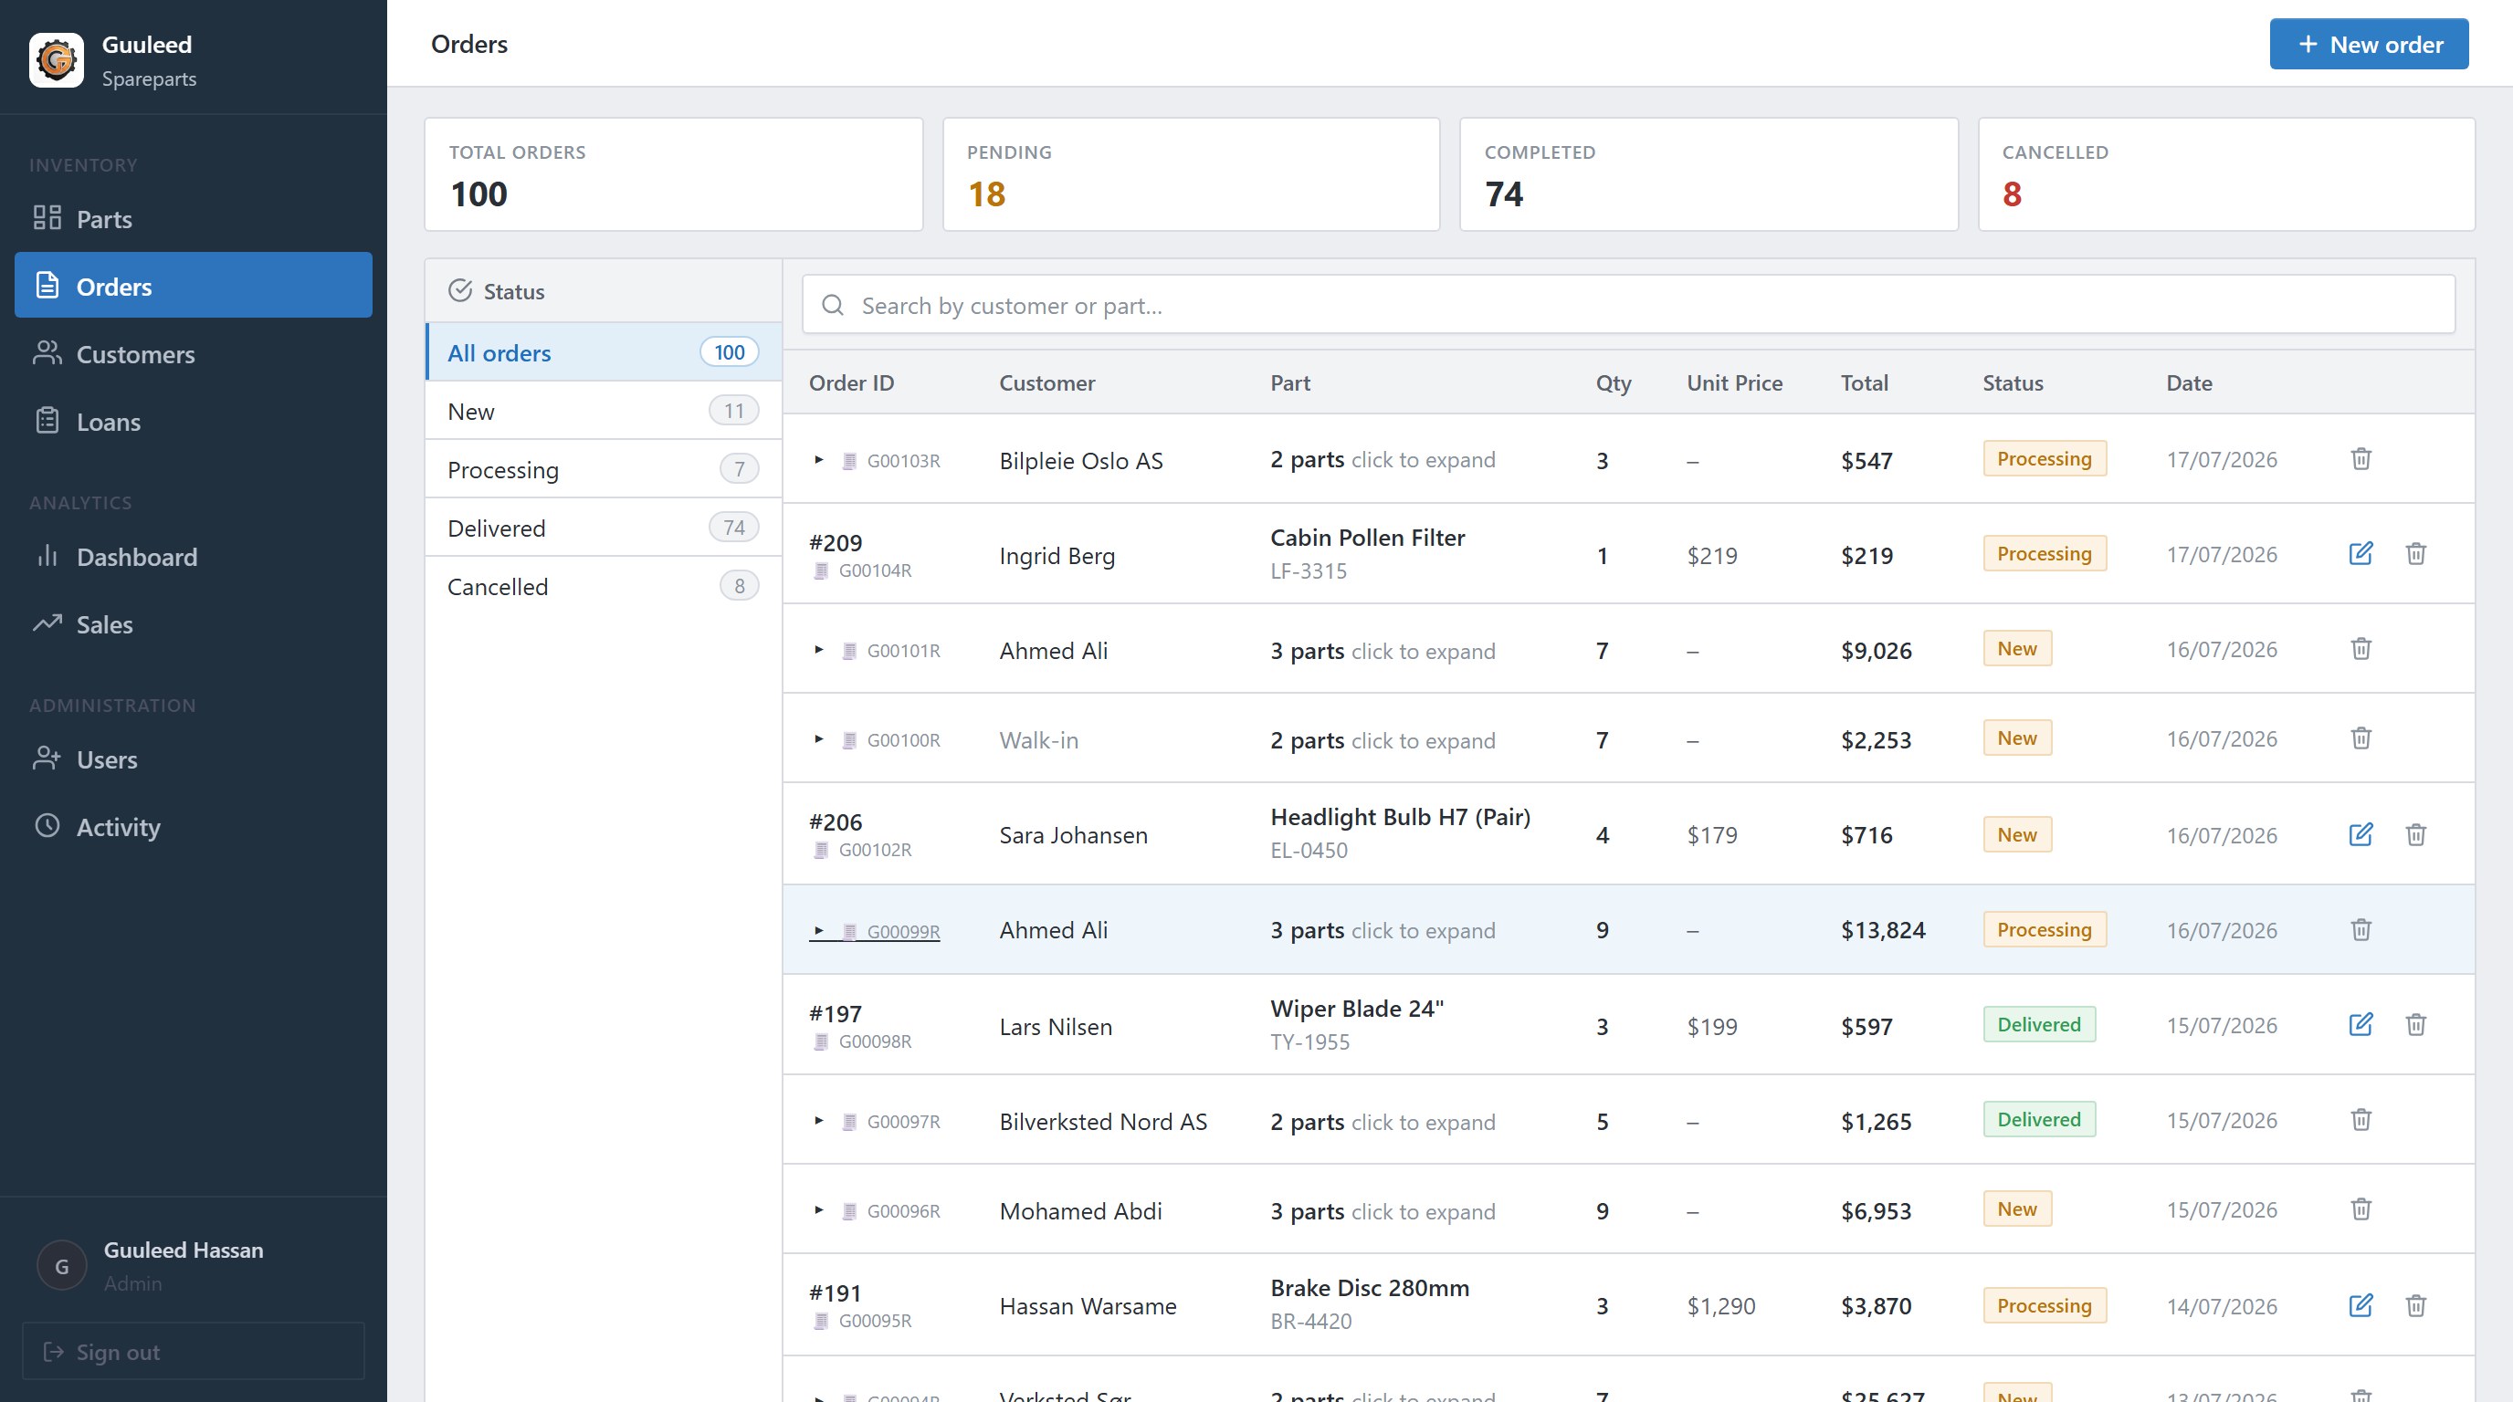Click Processing badge on Ingrid Berg row
This screenshot has height=1402, width=2513.
(2044, 554)
